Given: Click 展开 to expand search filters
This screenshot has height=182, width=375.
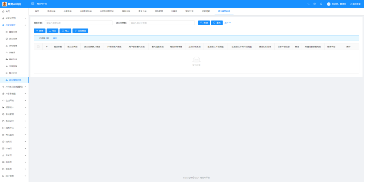Looking at the screenshot, I should [228, 23].
